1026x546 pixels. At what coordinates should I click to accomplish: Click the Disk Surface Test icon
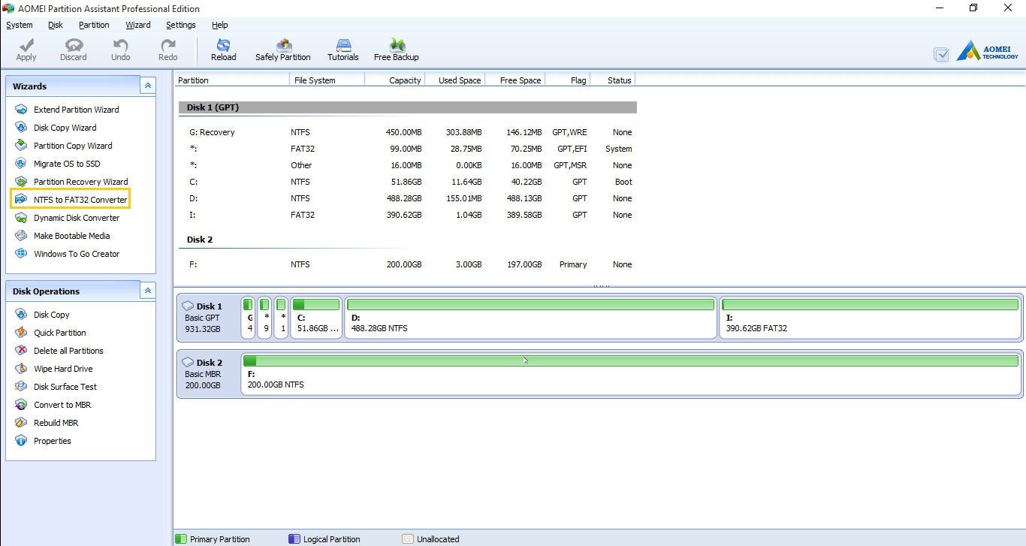click(21, 387)
